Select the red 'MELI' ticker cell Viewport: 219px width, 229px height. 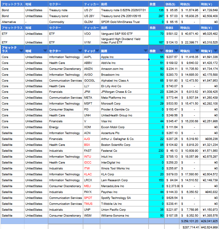tap(92, 186)
